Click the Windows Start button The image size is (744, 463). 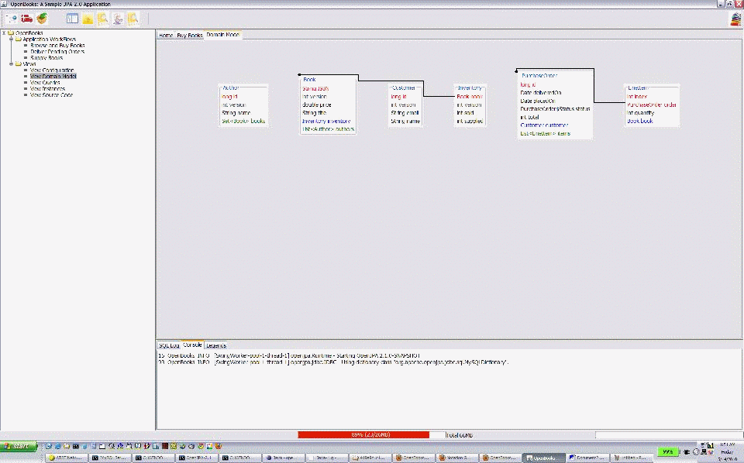[x=17, y=446]
